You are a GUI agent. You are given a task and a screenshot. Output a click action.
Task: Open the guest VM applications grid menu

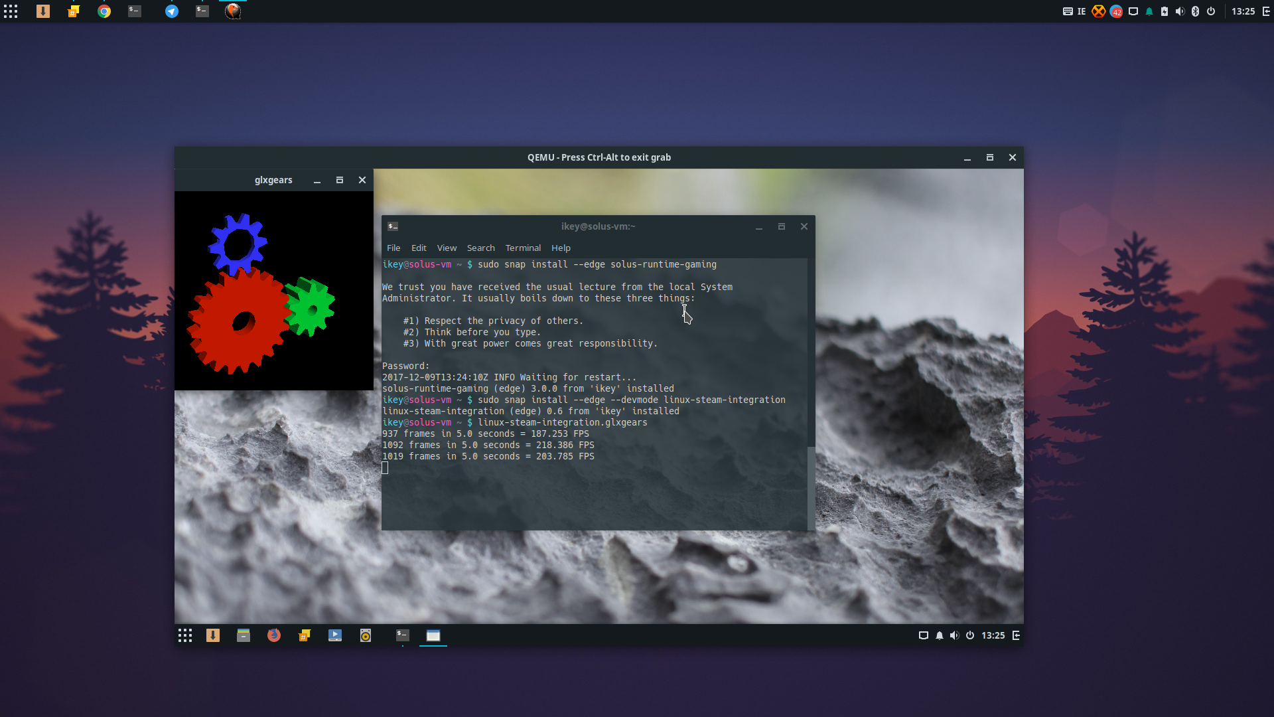tap(185, 635)
